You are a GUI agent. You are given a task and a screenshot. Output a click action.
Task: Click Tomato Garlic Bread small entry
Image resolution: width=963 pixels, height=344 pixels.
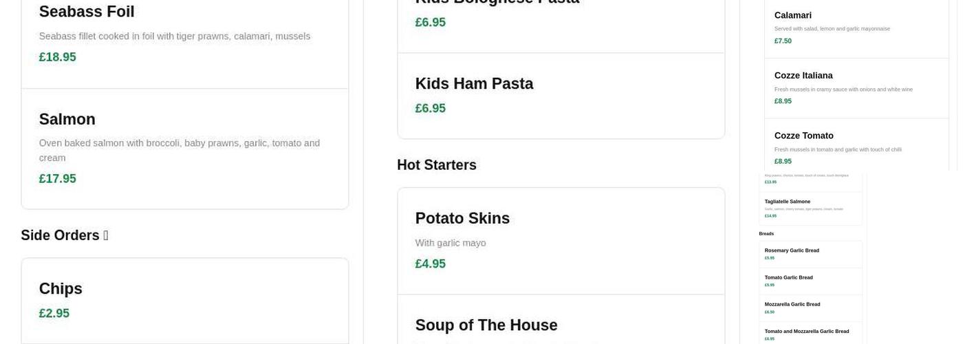[x=788, y=277]
